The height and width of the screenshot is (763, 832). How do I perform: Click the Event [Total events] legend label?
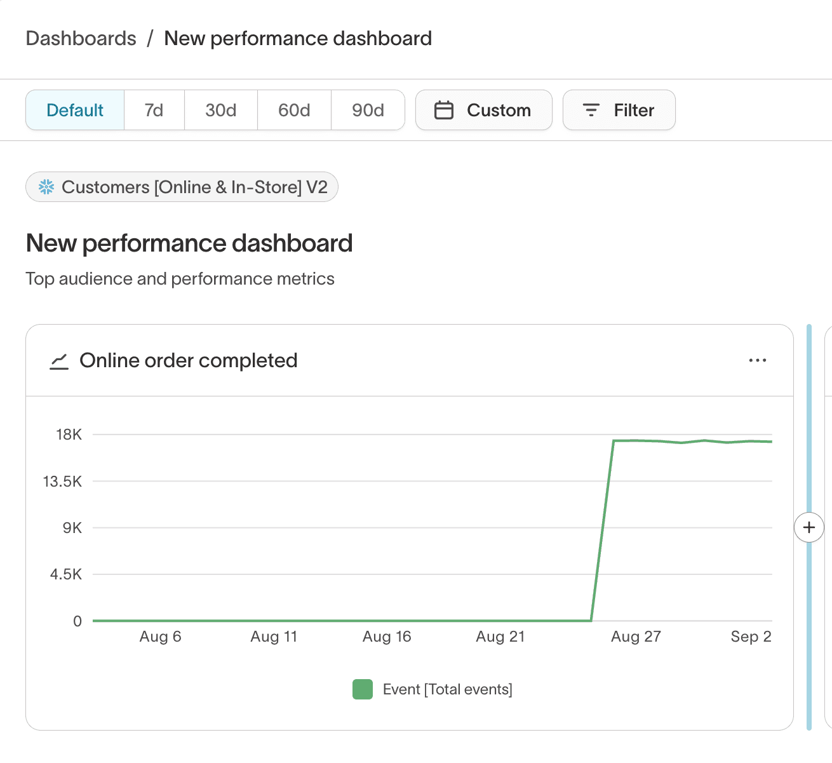pos(447,689)
